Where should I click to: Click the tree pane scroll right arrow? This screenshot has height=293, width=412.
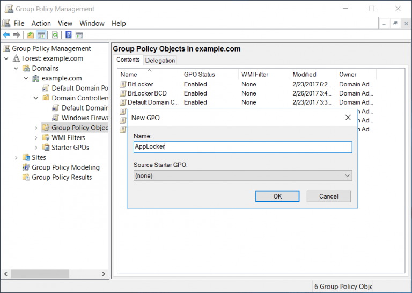click(104, 274)
